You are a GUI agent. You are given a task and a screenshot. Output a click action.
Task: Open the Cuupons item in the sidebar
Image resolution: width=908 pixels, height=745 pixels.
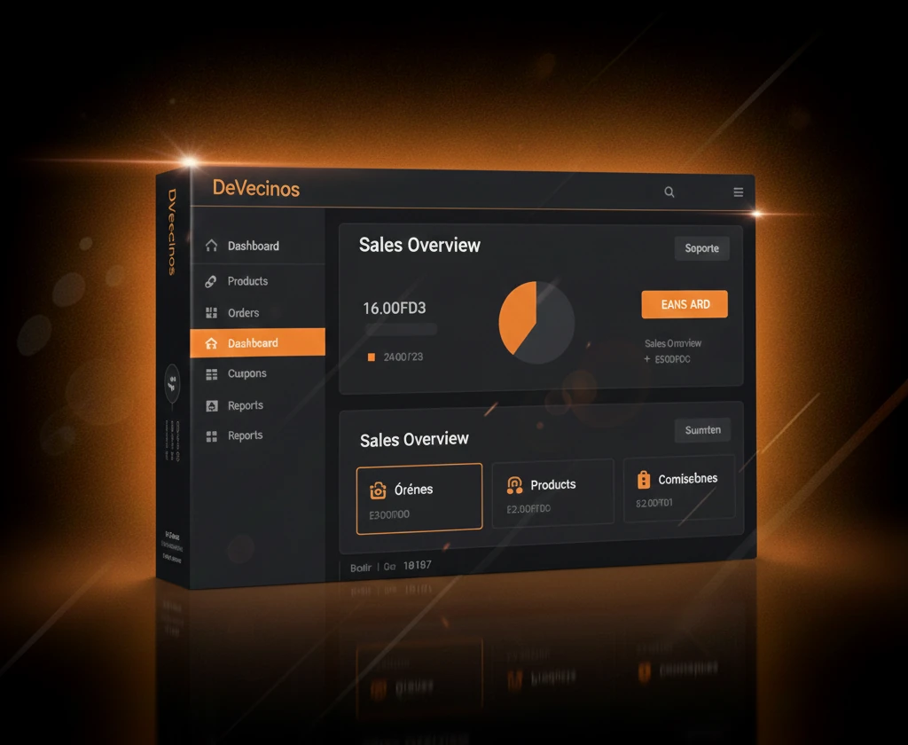tap(247, 374)
